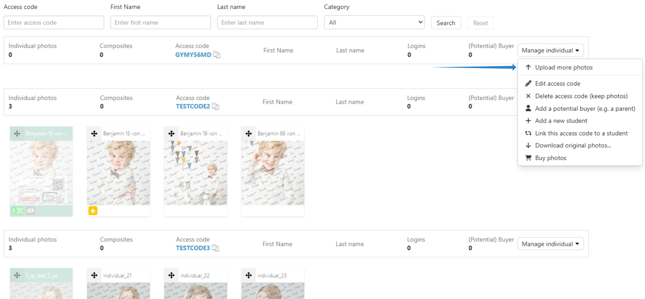Choose Add a potential buyer option
This screenshot has width=645, height=299.
pos(580,108)
